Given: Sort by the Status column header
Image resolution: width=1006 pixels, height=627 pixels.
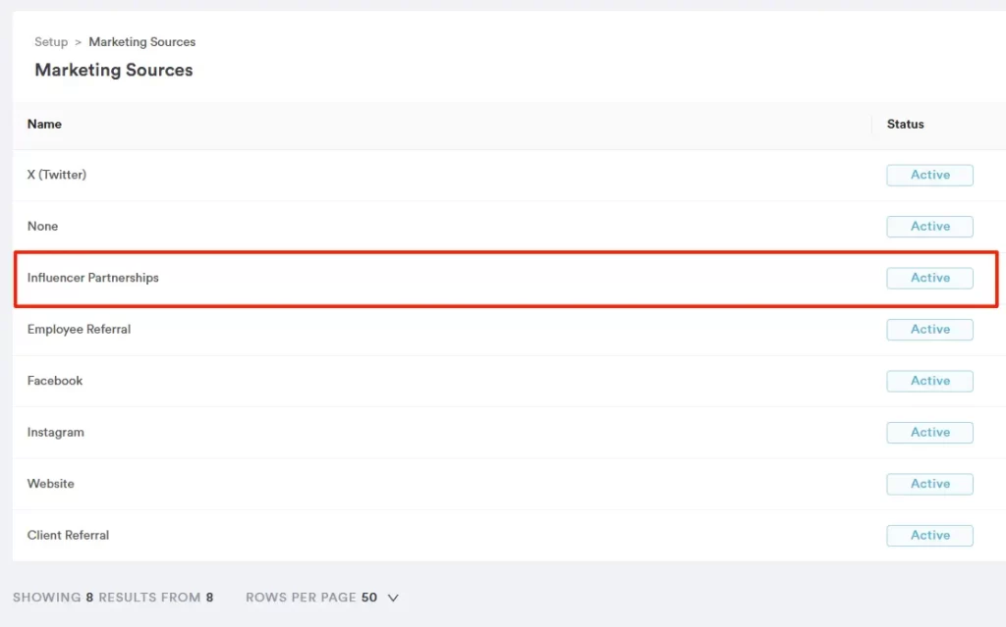Looking at the screenshot, I should (x=905, y=125).
